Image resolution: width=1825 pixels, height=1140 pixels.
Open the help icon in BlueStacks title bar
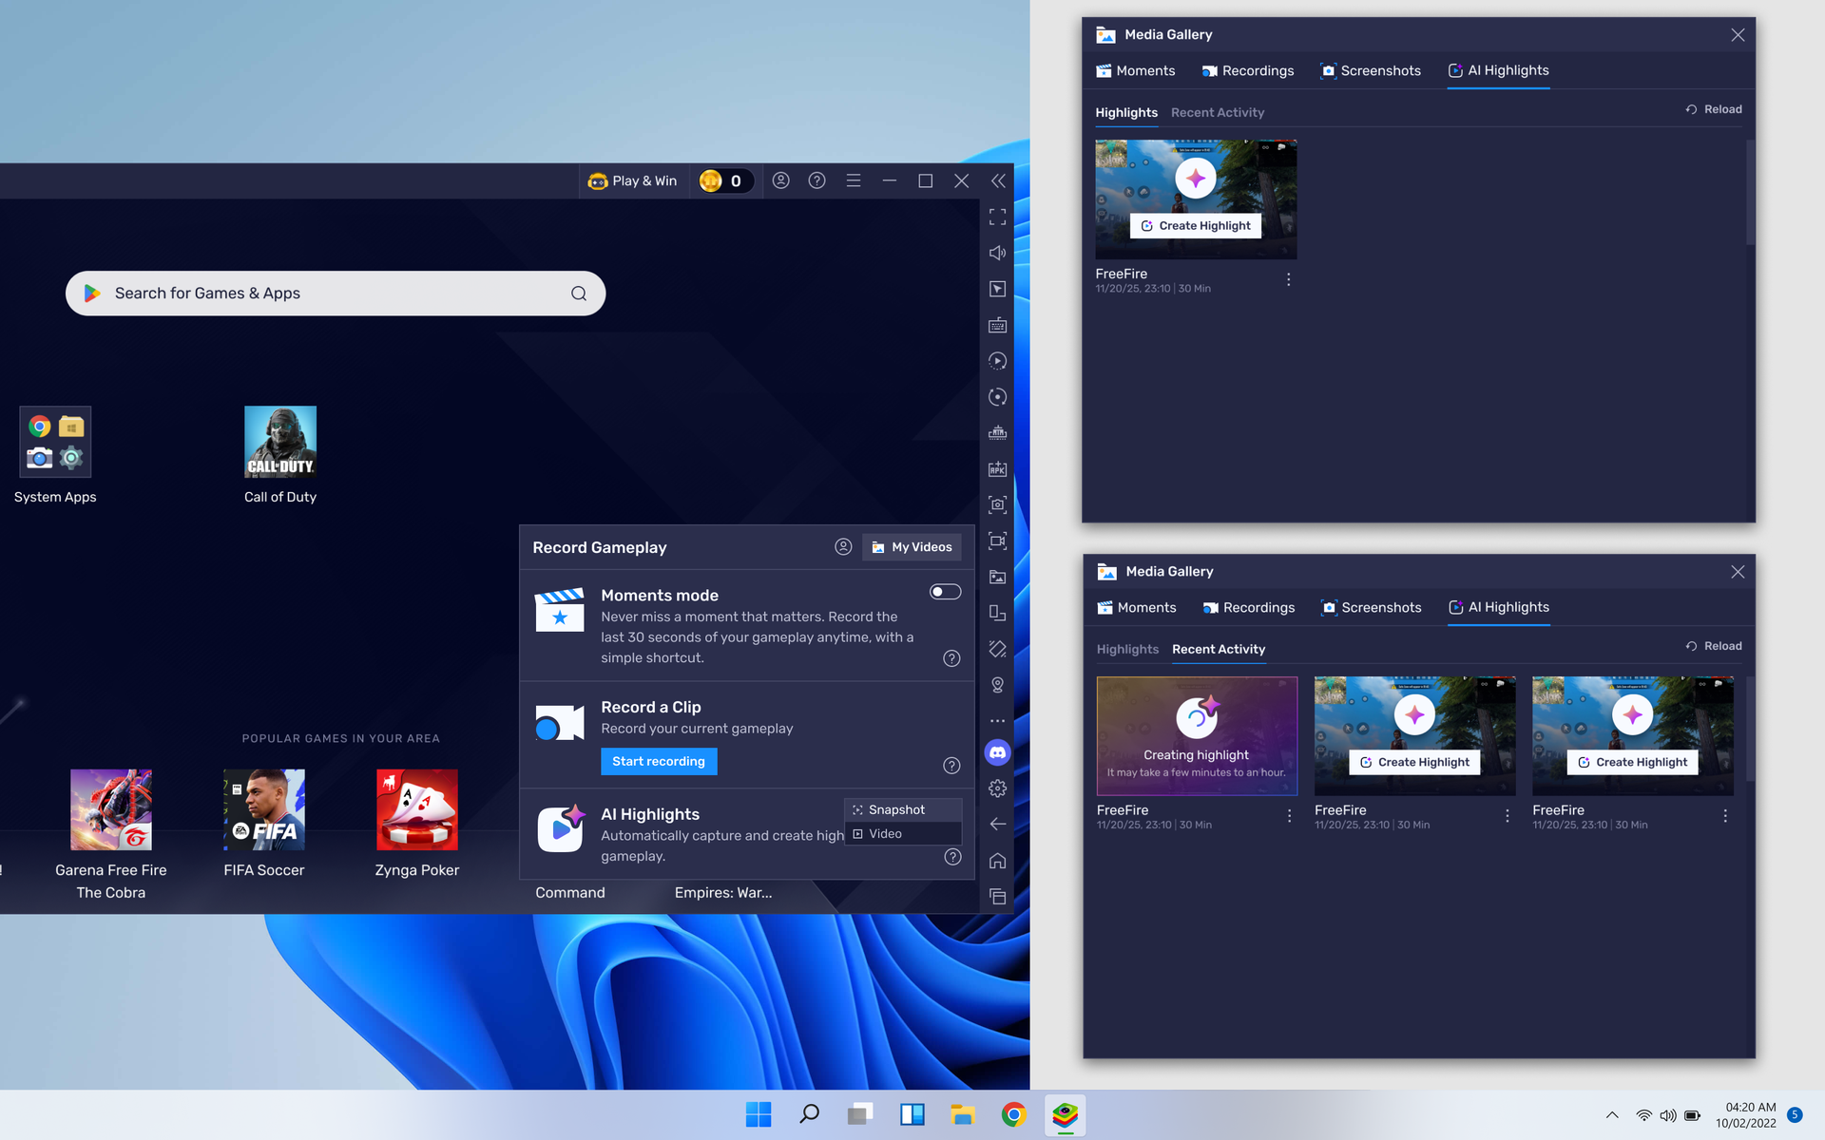(816, 180)
